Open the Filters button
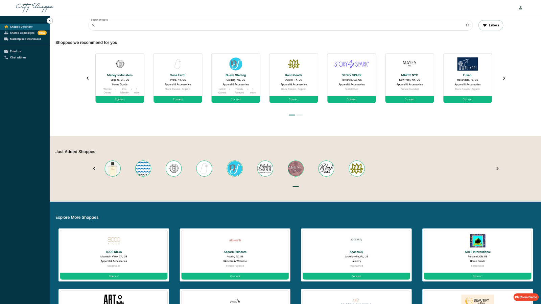 click(491, 25)
